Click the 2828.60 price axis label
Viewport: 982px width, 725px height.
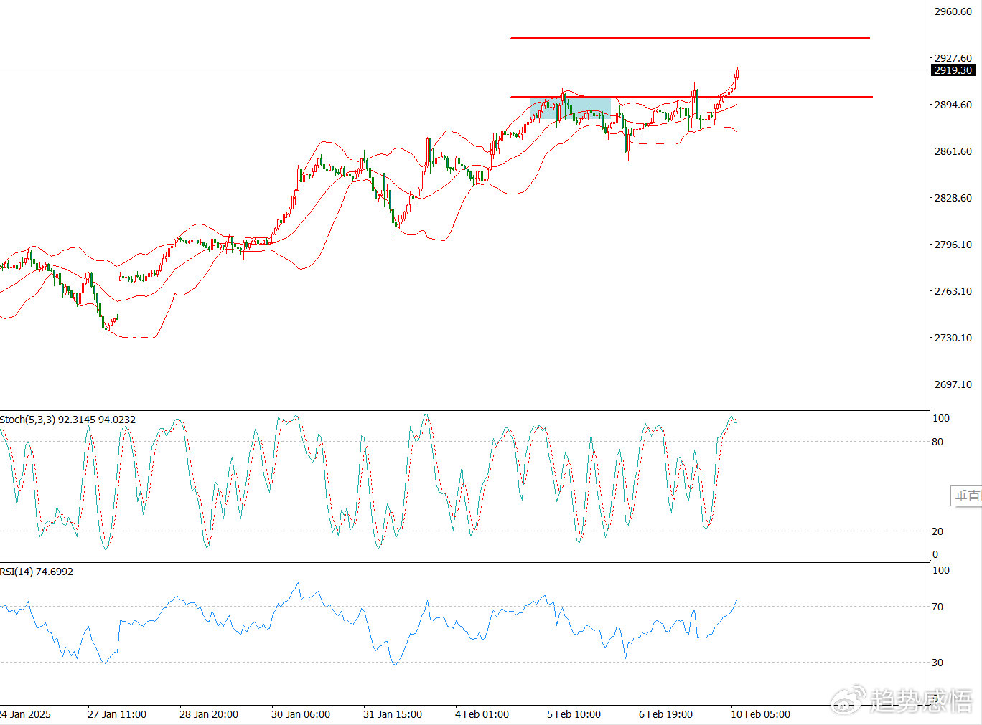(x=953, y=198)
